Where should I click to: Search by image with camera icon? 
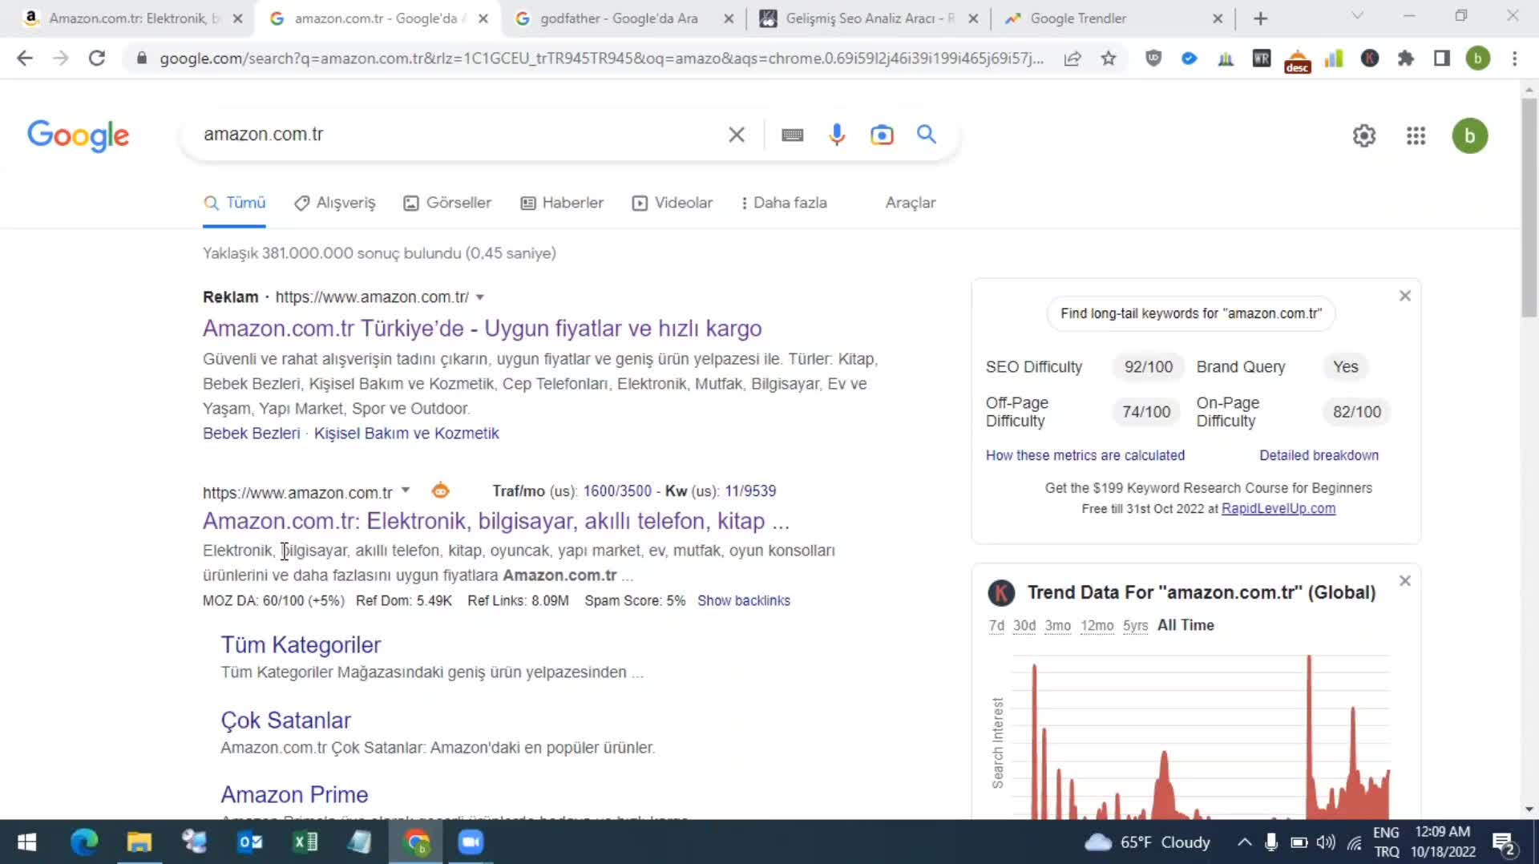tap(882, 135)
